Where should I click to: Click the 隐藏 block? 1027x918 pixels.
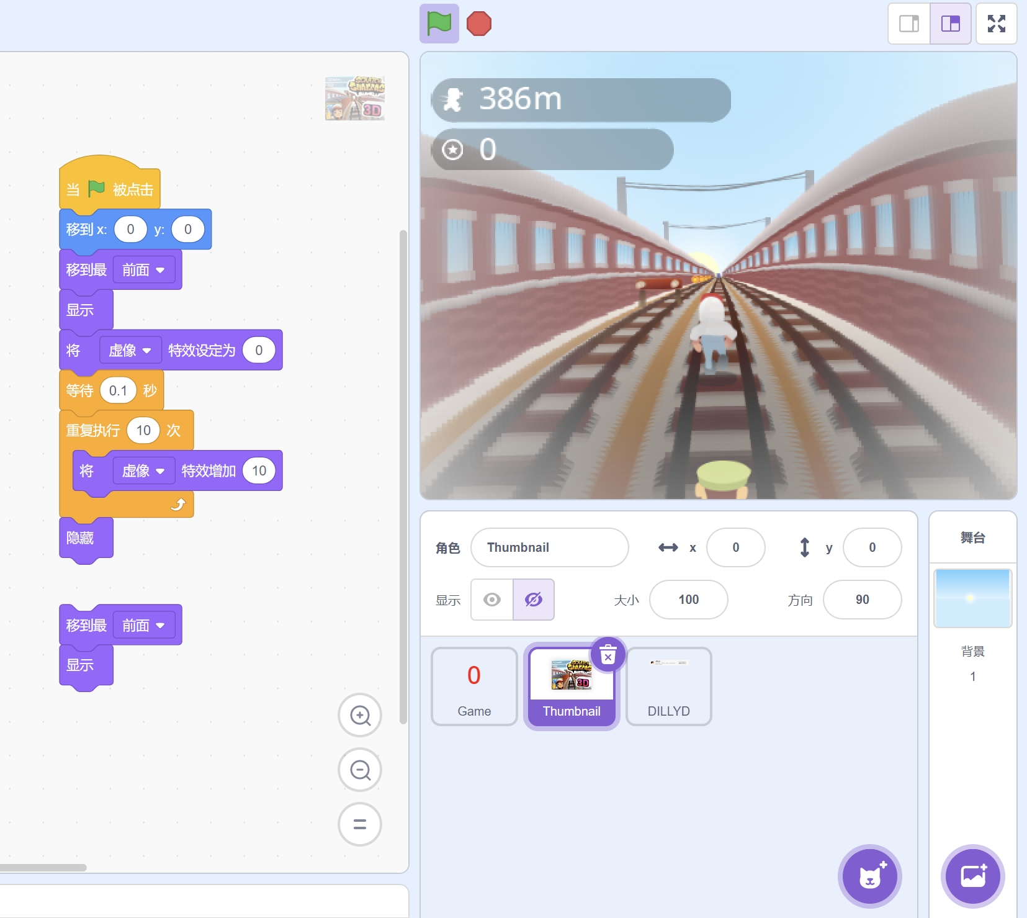86,538
